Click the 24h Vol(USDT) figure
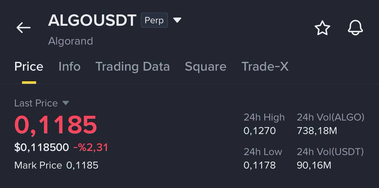The height and width of the screenshot is (188, 379). click(x=314, y=165)
